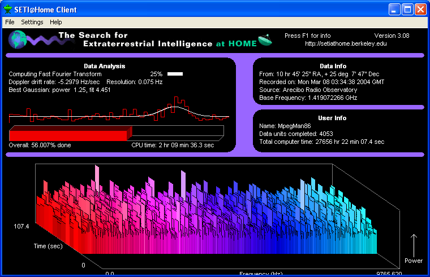The width and height of the screenshot is (430, 277).
Task: Click the red overall progress bar
Action: point(70,134)
